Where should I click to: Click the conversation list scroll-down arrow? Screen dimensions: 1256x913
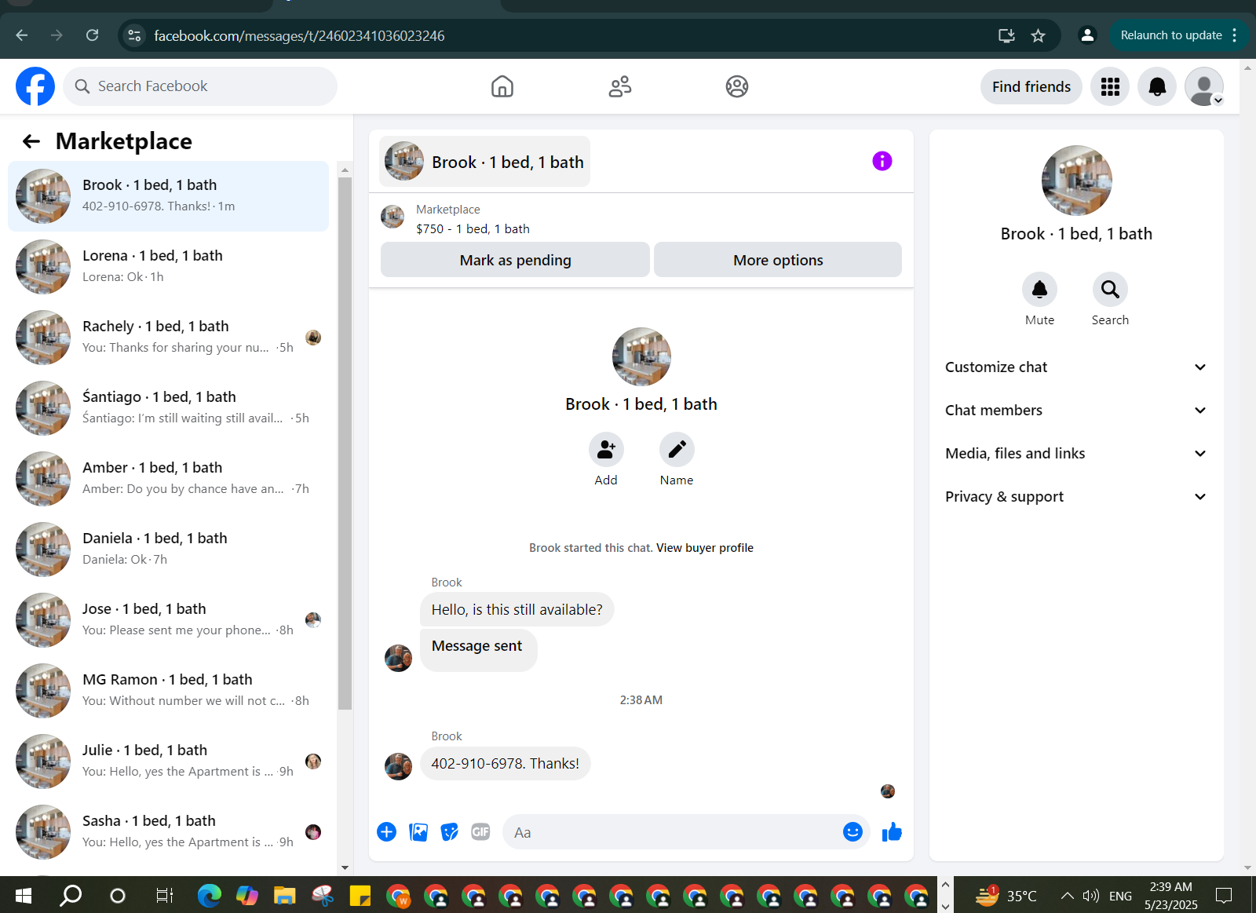[x=345, y=867]
